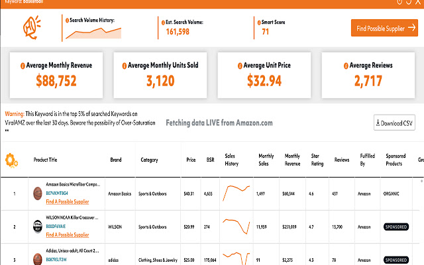This screenshot has width=424, height=265.
Task: Click the info icon next to Est. Search Volume
Action: tap(163, 23)
